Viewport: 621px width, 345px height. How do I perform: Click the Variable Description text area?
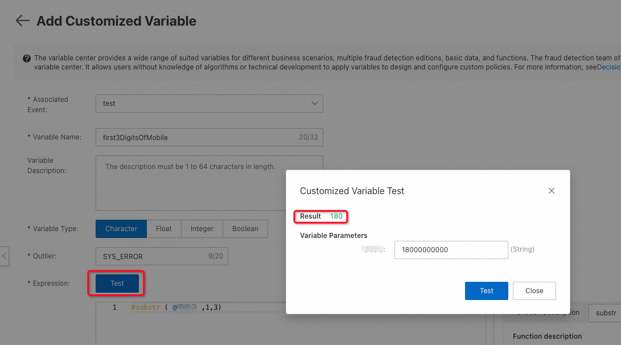click(x=209, y=183)
